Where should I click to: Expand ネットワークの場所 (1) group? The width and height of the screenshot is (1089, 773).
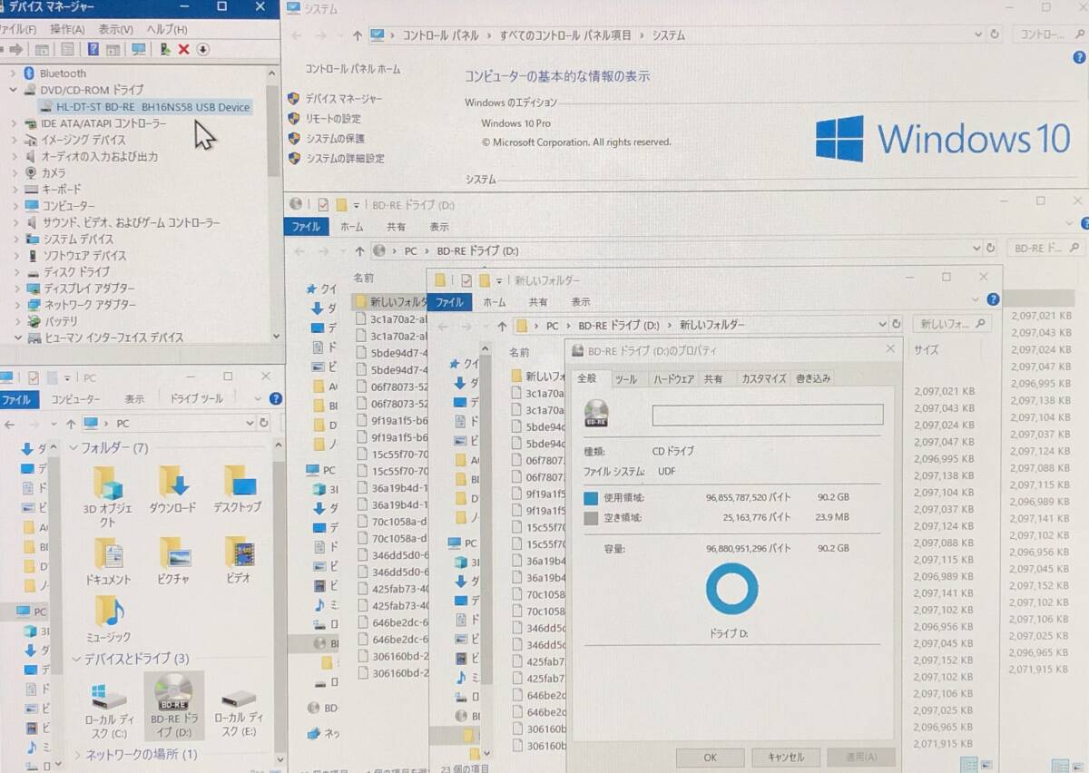pyautogui.click(x=77, y=755)
